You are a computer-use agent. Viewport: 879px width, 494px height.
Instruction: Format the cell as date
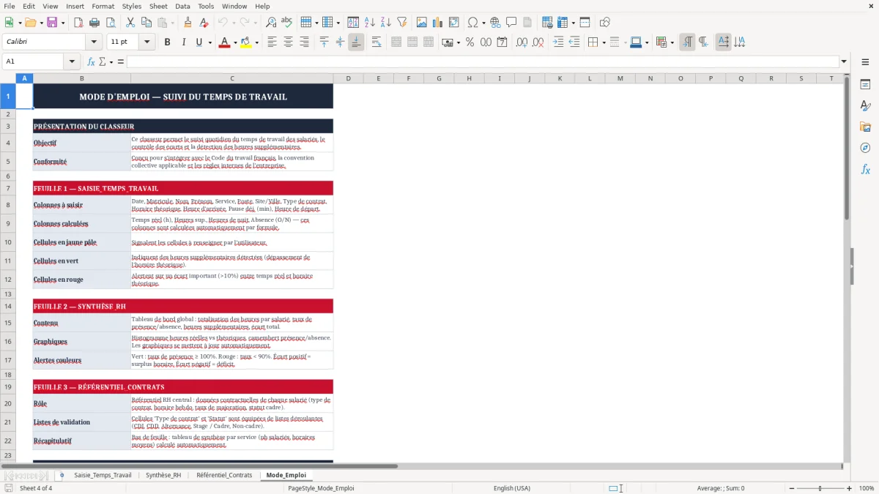coord(502,42)
